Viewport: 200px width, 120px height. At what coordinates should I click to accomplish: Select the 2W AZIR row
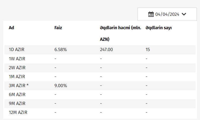pyautogui.click(x=17, y=68)
